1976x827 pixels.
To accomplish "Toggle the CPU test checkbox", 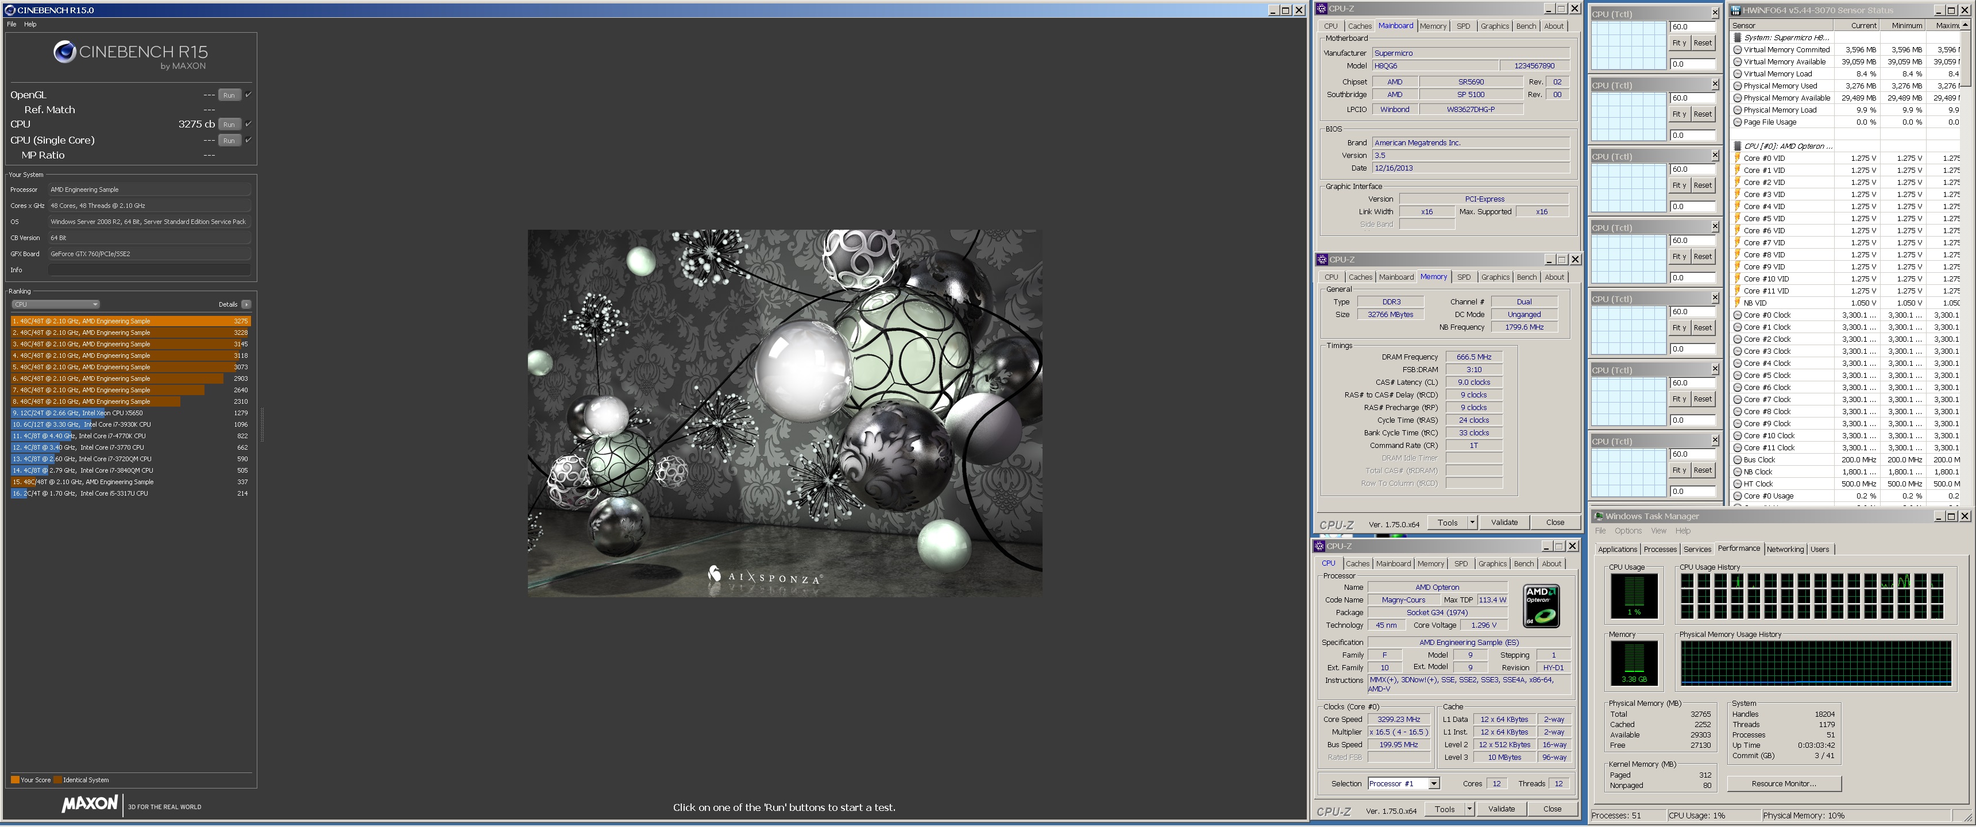I will click(248, 124).
